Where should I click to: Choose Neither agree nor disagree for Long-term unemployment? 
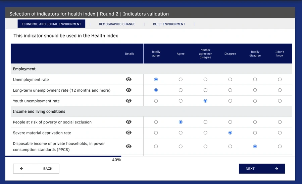[205, 90]
